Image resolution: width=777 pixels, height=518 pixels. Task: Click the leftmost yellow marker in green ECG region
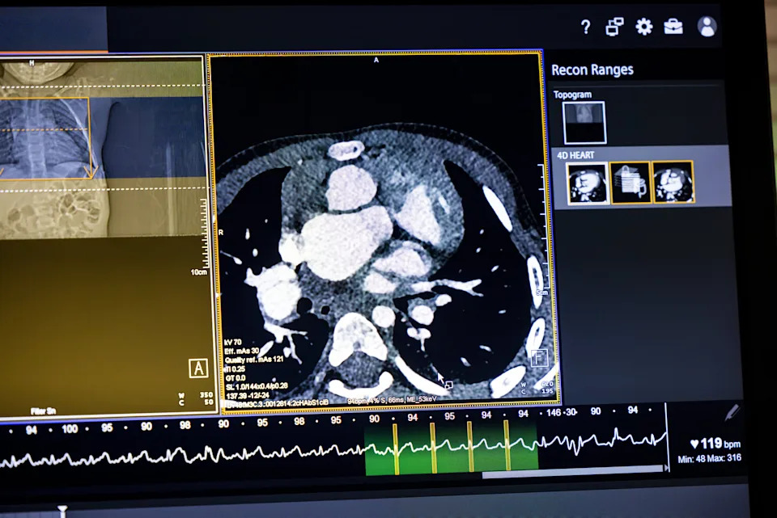[x=396, y=449]
